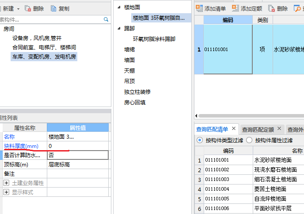Expand the 土建业务属性 group
Viewport: 304px width, 214px height.
(x=6, y=183)
